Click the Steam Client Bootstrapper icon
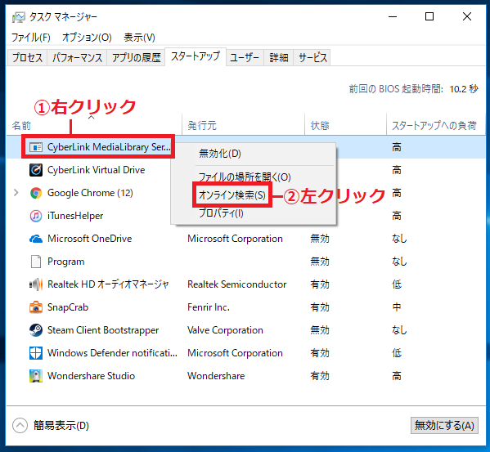490x452 pixels. [36, 330]
